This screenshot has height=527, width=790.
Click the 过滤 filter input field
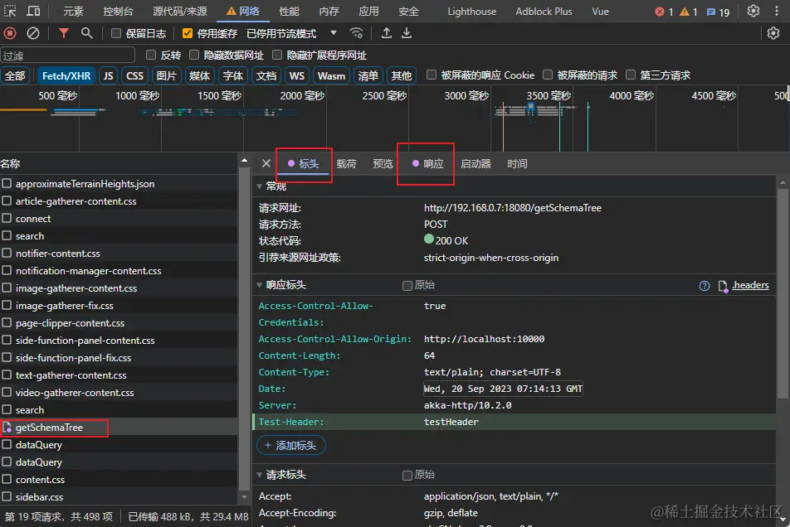pos(68,56)
